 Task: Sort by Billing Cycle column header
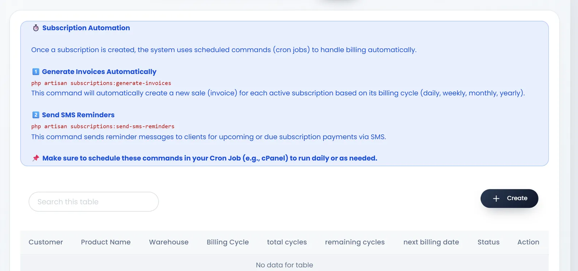click(228, 242)
